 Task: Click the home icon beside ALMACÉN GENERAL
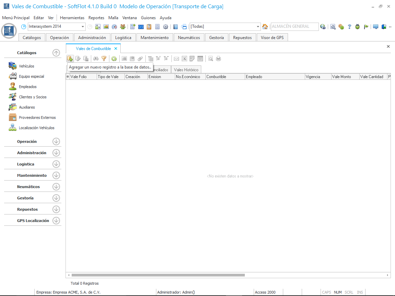[265, 27]
